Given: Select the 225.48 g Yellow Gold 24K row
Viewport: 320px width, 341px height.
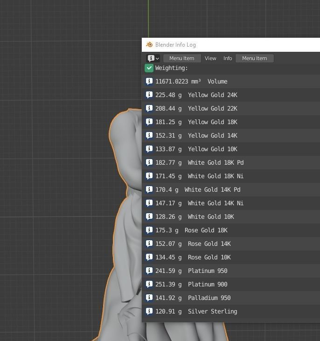Looking at the screenshot, I should pos(231,95).
